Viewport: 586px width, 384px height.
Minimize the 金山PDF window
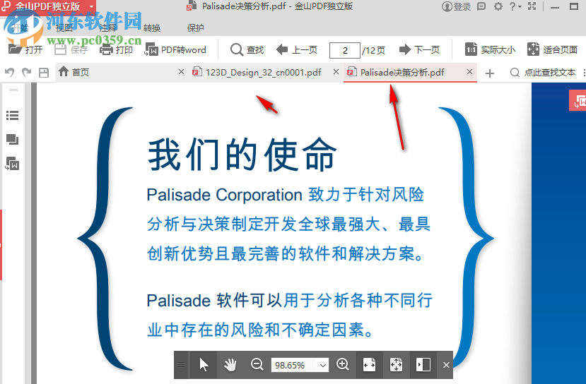(x=555, y=7)
